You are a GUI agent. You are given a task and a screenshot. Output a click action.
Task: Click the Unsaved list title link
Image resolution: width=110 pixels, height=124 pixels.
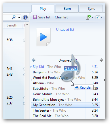pyautogui.click(x=65, y=30)
